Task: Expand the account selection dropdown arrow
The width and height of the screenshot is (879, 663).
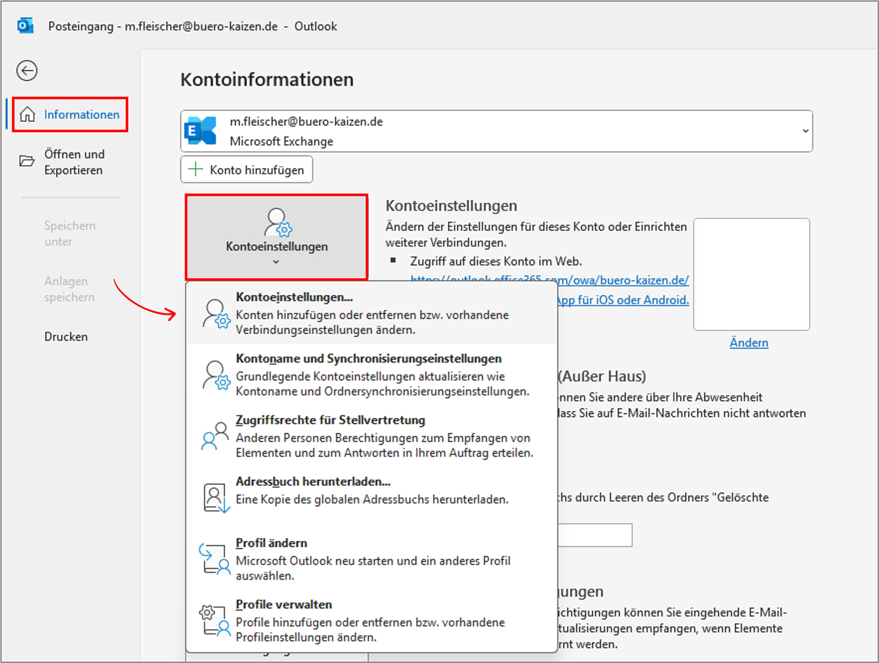Action: coord(805,131)
